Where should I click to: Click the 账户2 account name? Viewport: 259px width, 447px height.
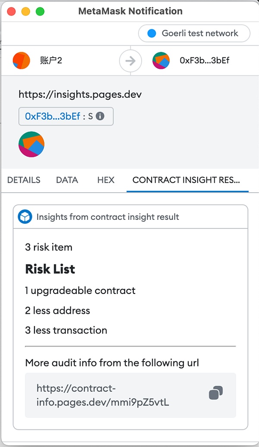point(51,60)
